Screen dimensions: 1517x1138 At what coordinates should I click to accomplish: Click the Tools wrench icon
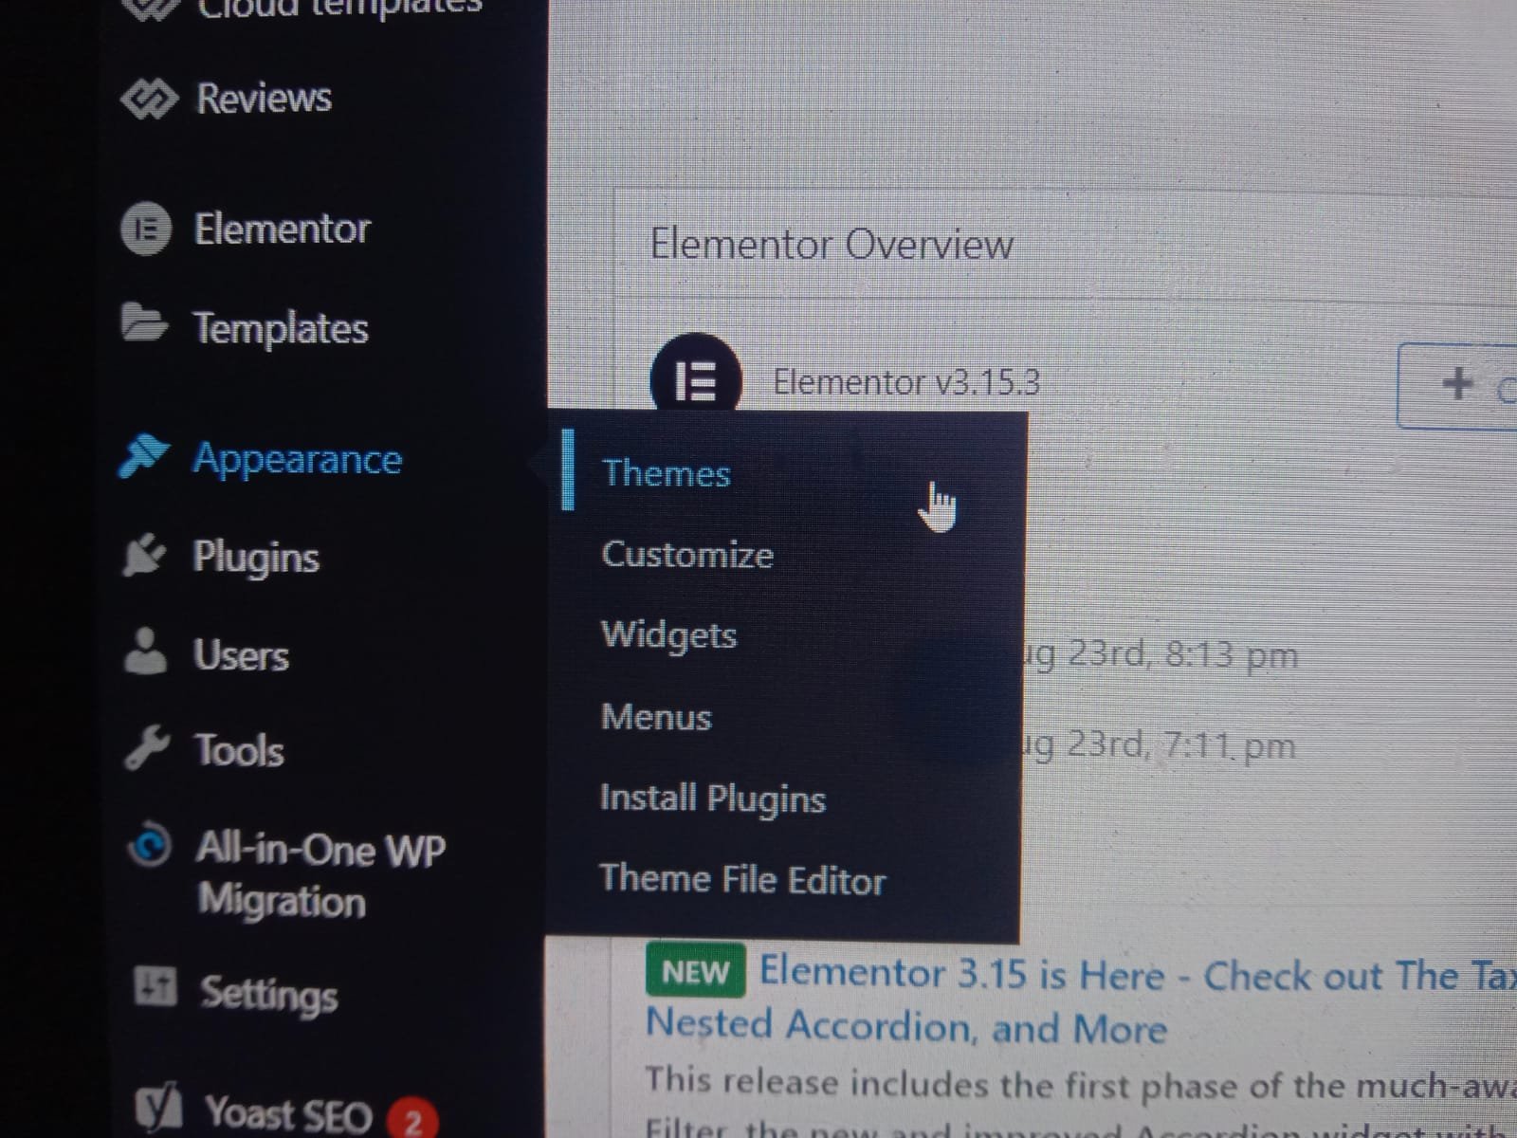pos(147,749)
